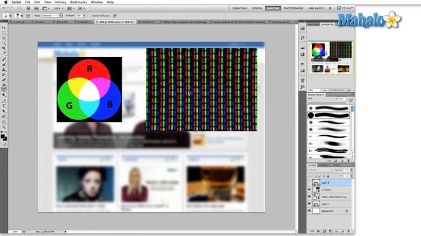Hide the Background layer
The image size is (421, 236).
tap(309, 211)
